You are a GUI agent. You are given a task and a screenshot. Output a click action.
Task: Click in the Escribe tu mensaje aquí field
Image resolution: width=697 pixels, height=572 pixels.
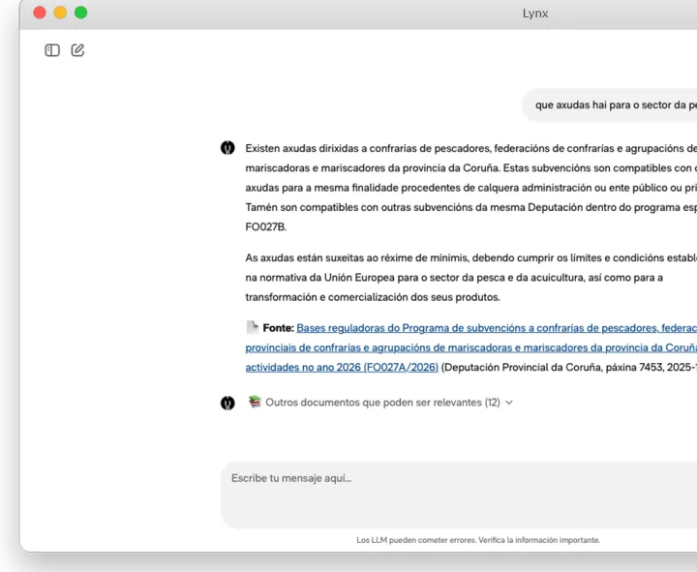(x=459, y=495)
